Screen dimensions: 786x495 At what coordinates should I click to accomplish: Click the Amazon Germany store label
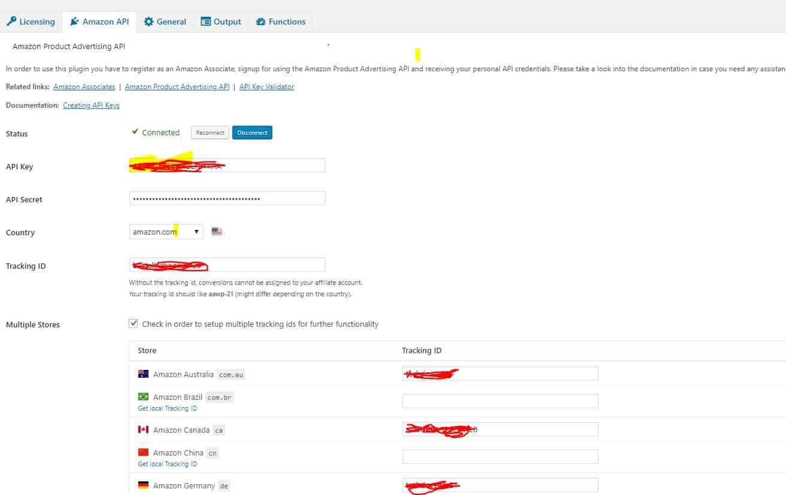click(184, 485)
